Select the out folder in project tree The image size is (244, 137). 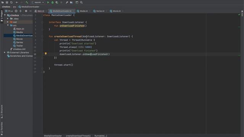15,22
